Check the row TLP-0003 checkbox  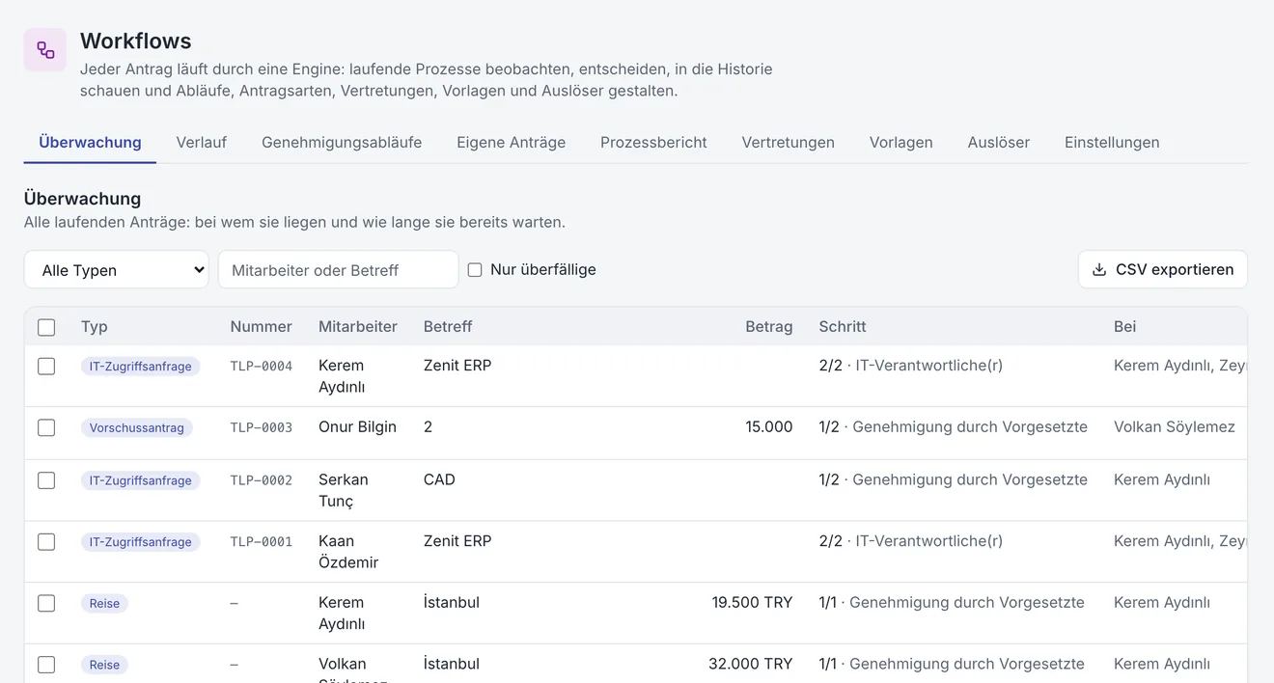pyautogui.click(x=46, y=427)
